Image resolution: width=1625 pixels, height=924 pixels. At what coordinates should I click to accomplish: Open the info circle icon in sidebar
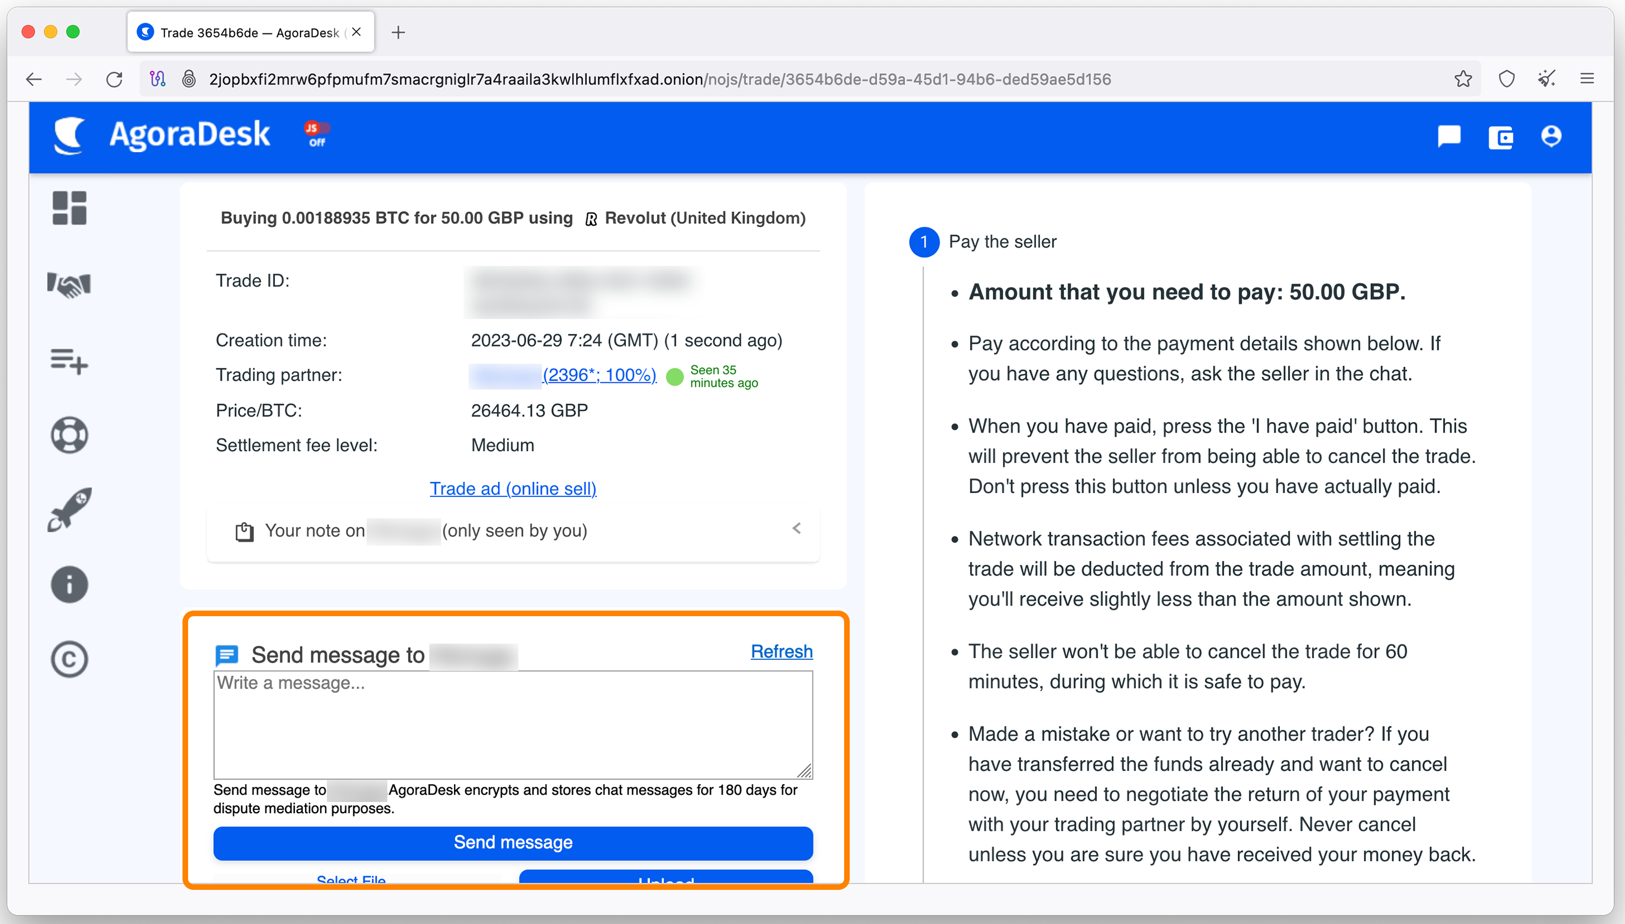(69, 584)
